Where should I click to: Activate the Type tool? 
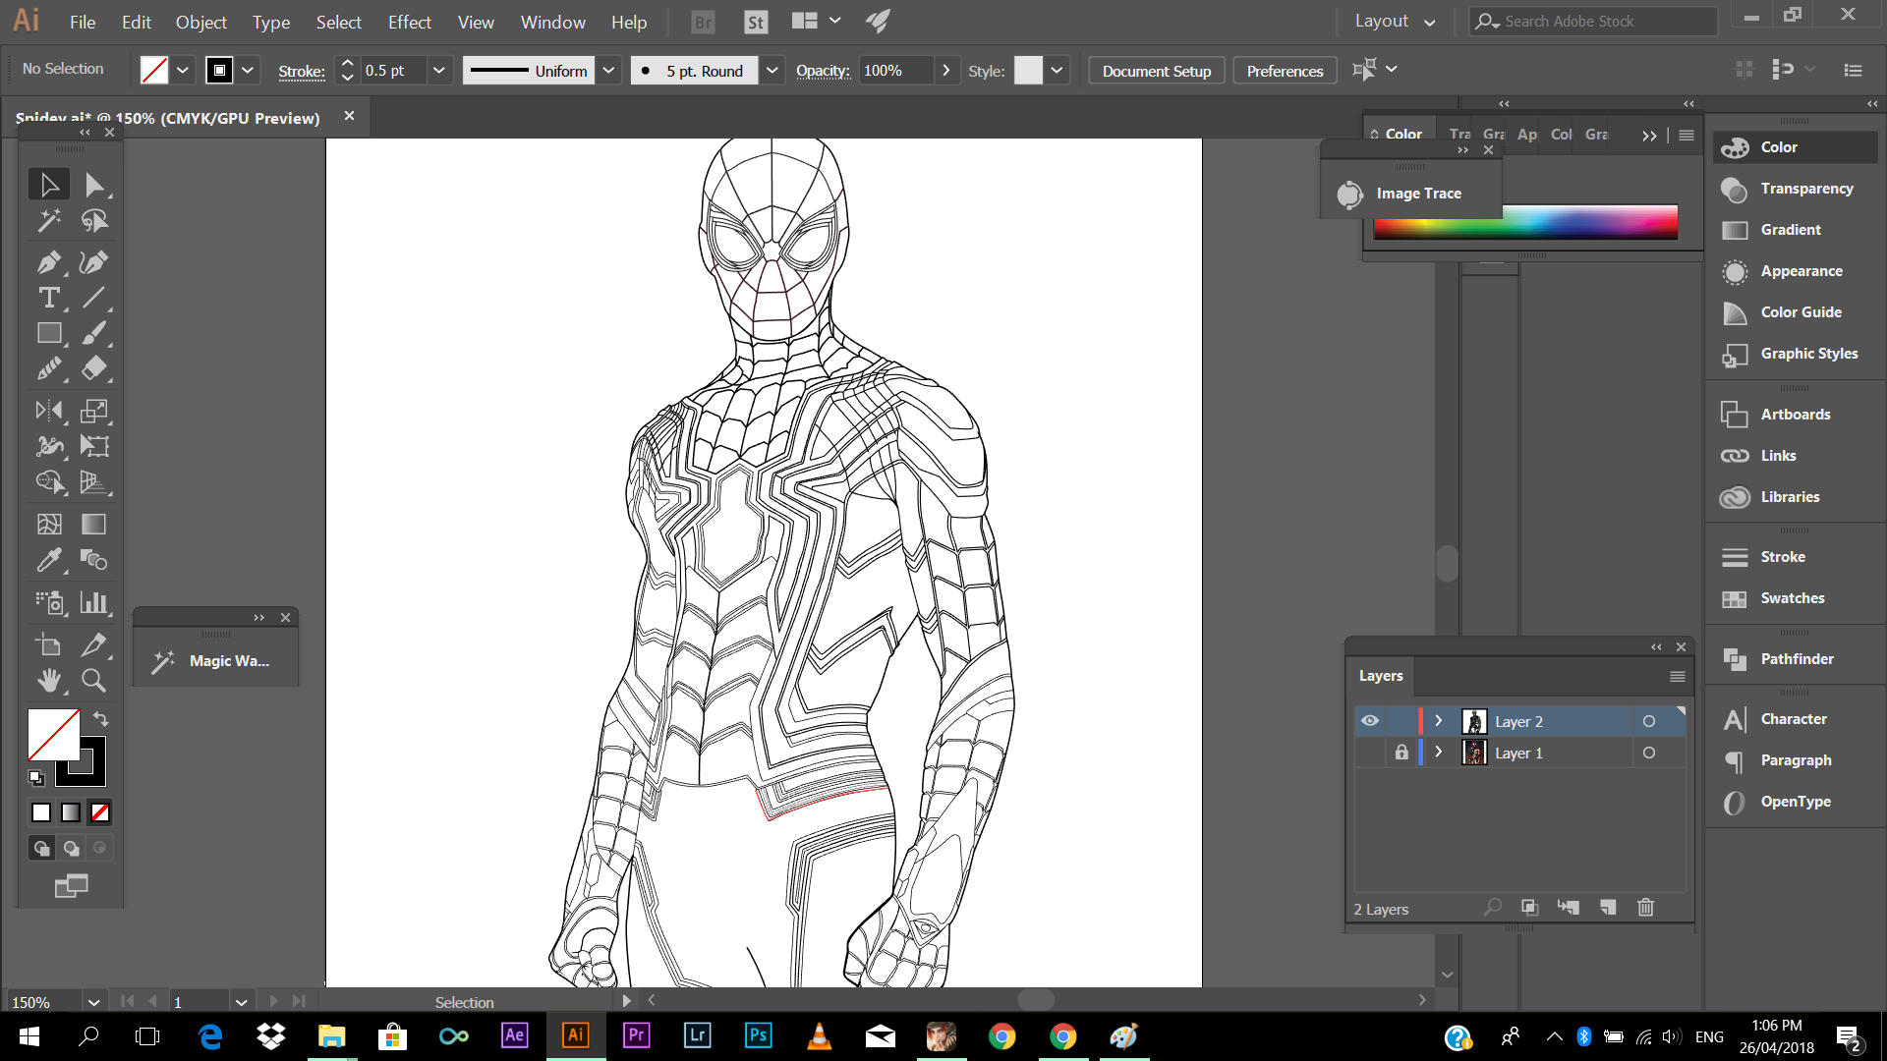49,298
